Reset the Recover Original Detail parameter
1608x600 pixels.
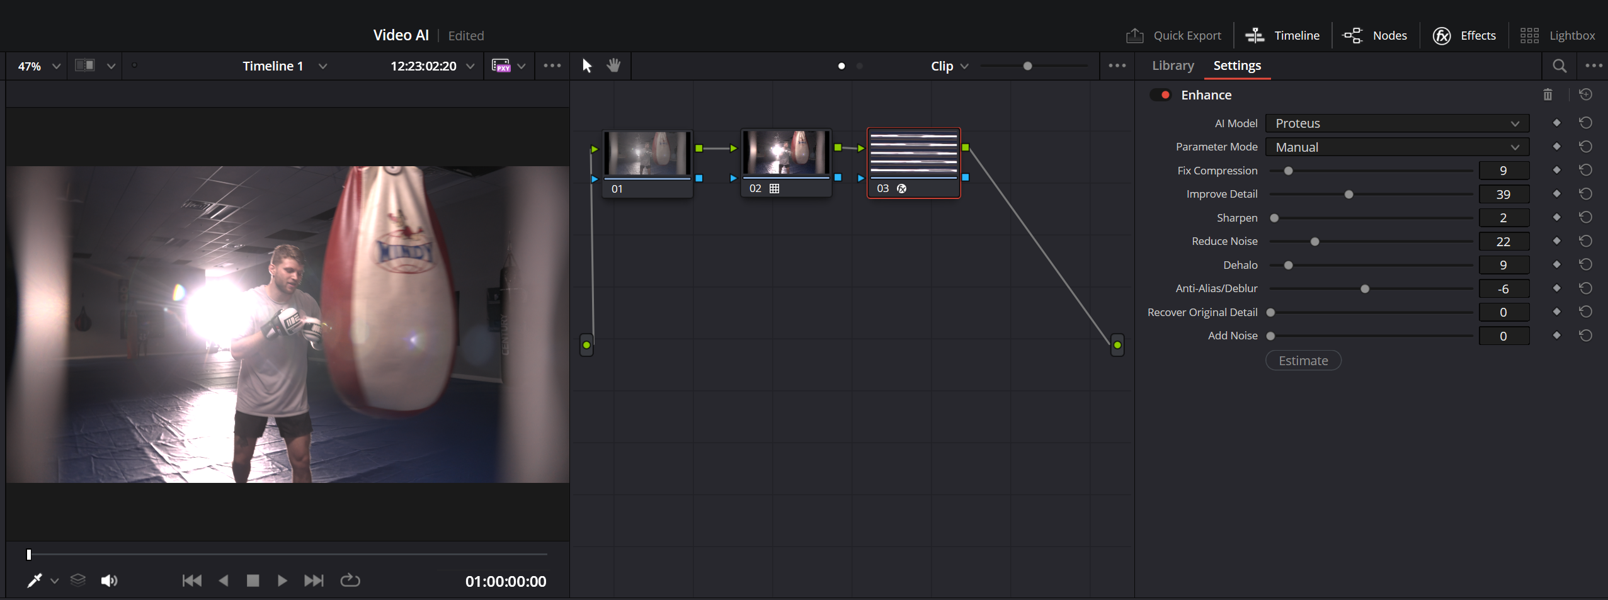[x=1586, y=312]
